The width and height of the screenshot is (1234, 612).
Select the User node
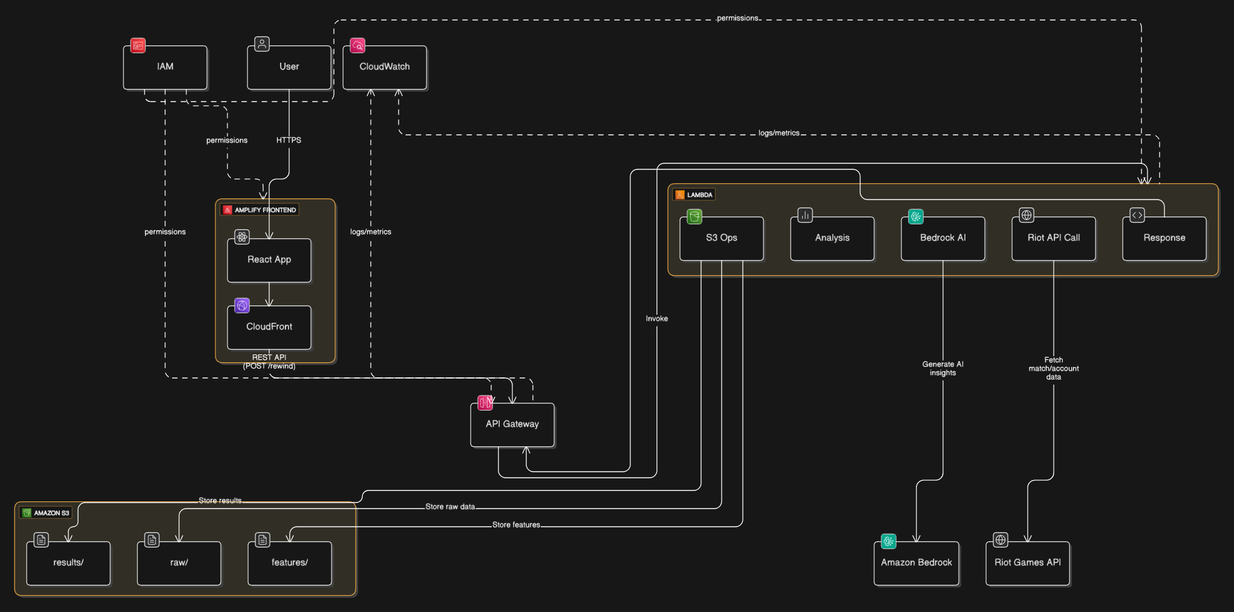(289, 67)
